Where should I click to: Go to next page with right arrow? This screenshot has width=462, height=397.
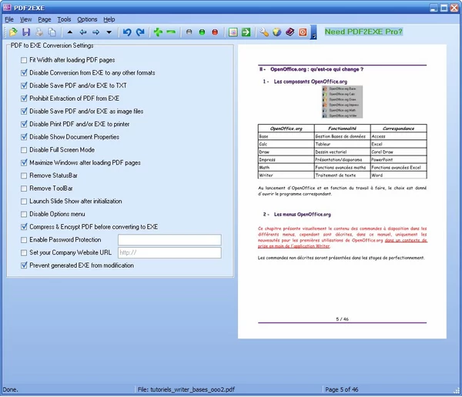coord(95,32)
